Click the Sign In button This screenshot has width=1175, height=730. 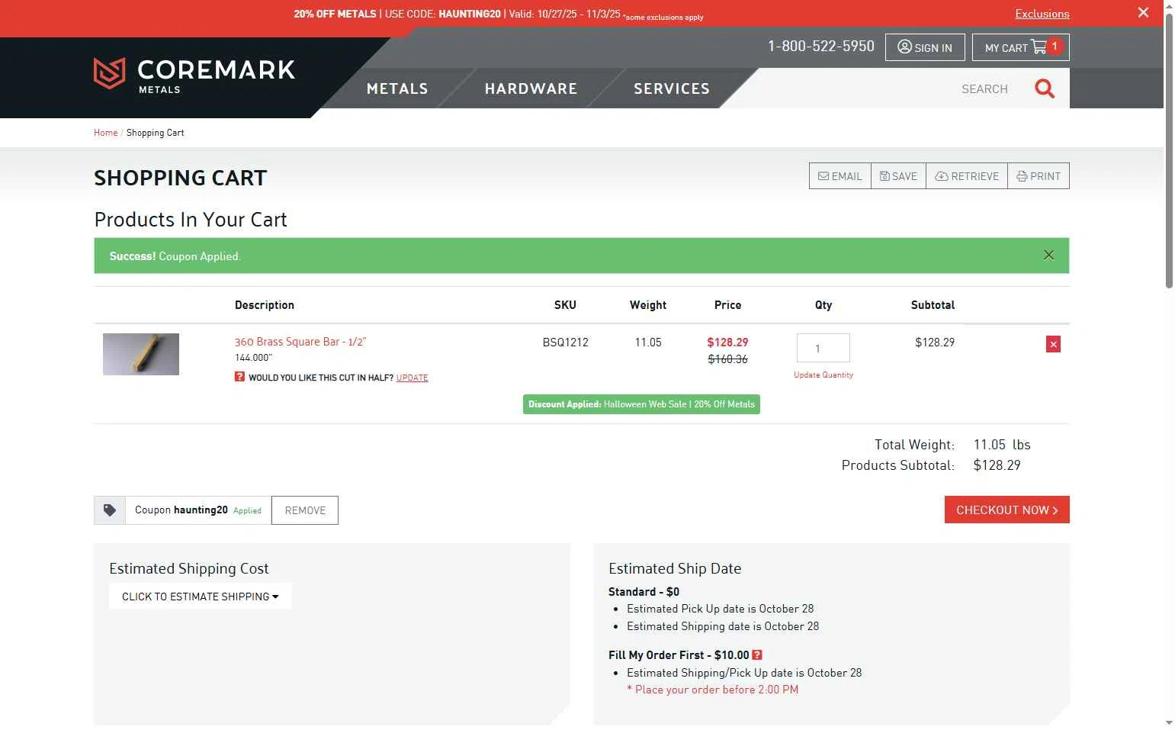[x=925, y=47]
